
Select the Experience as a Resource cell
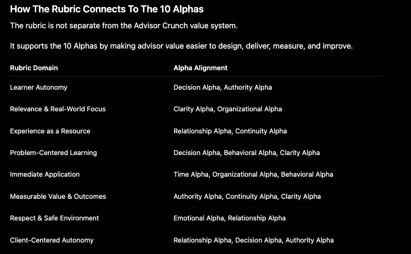(50, 131)
